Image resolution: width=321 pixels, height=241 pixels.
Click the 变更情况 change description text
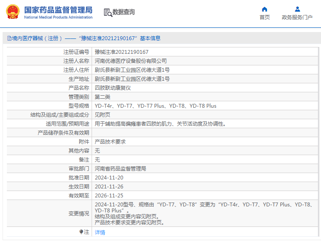pos(204,213)
